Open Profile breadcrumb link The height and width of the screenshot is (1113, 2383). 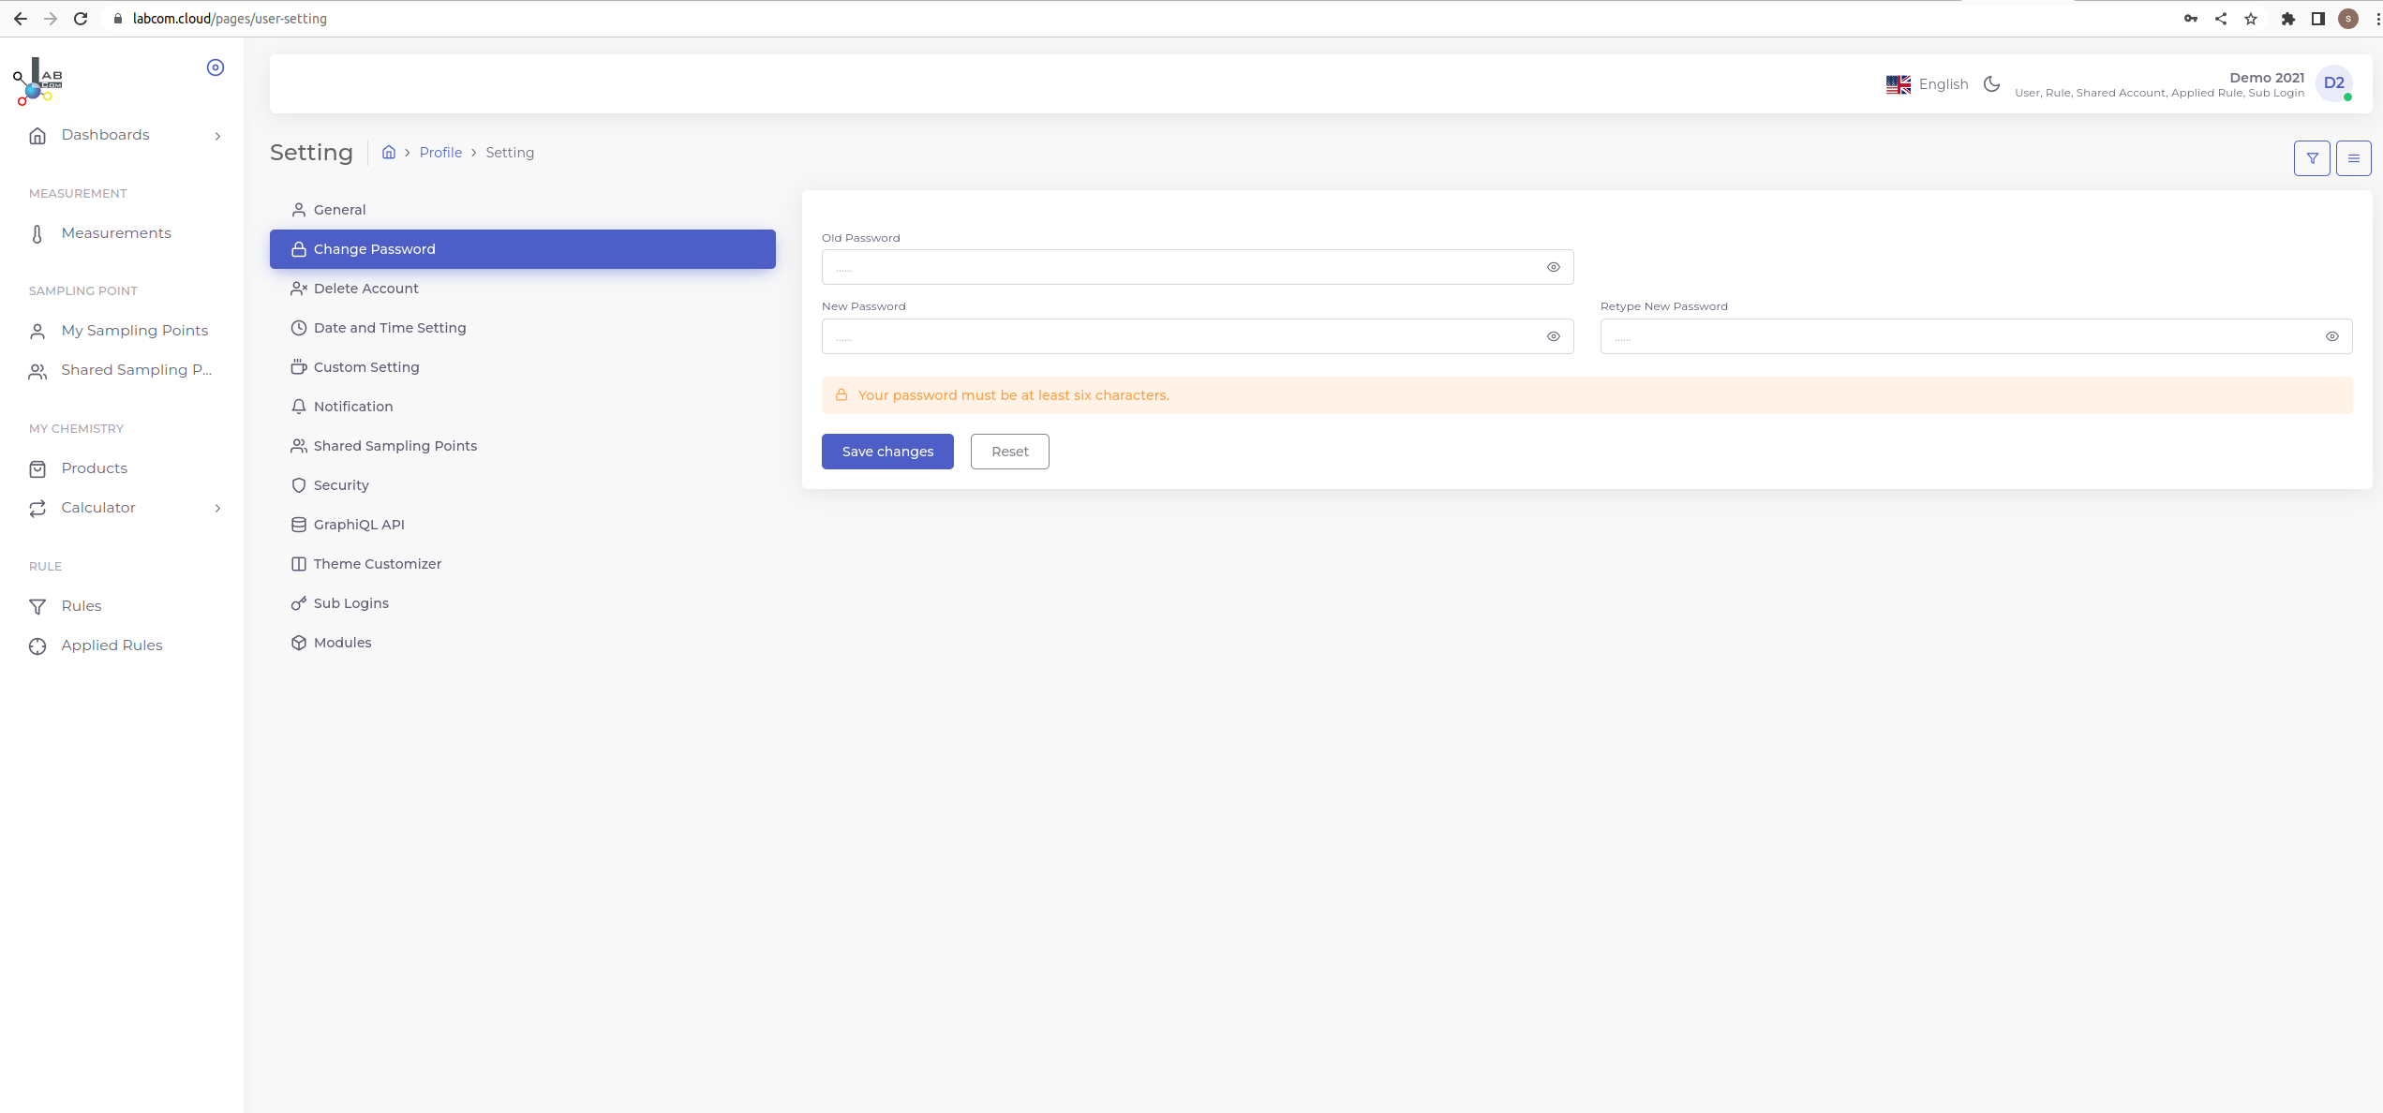click(x=440, y=153)
